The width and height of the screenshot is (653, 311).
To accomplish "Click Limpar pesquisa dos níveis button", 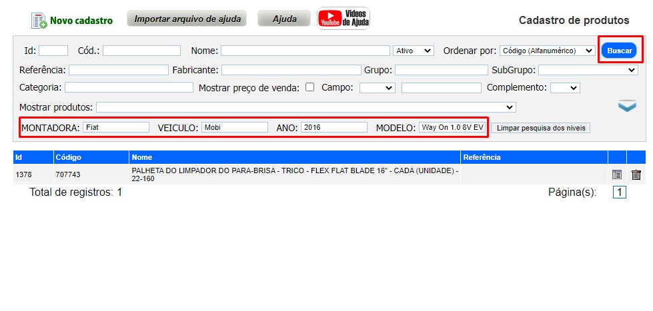I will pos(541,128).
